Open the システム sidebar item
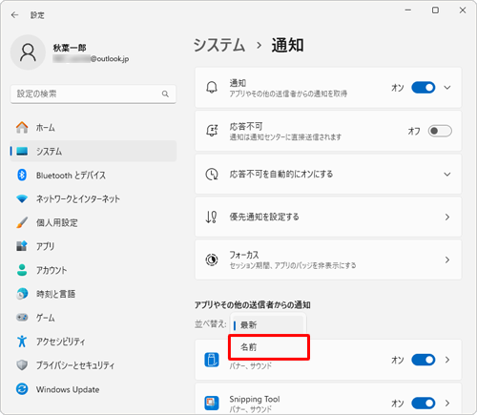 [x=93, y=151]
